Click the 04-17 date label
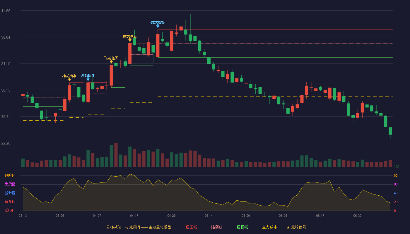 pyautogui.click(x=134, y=216)
